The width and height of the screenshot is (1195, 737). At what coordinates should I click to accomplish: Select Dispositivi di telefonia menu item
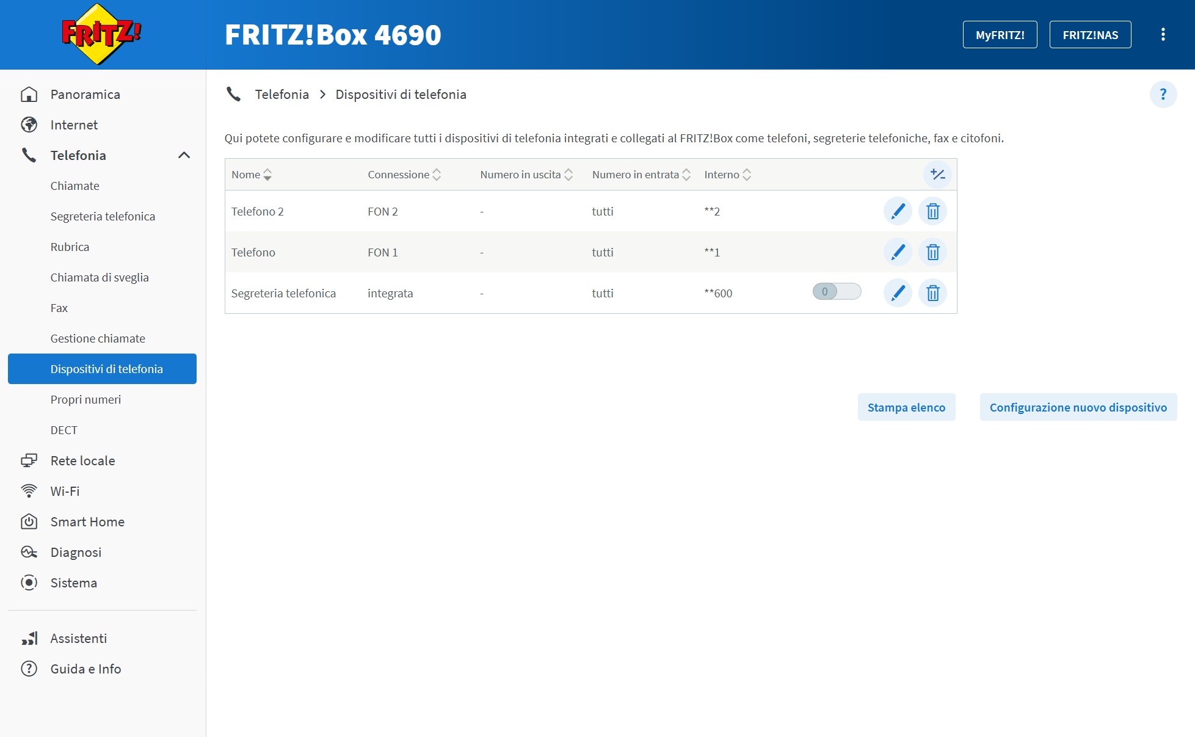tap(102, 369)
